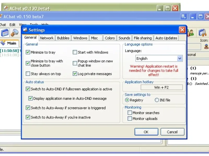Choose INI file for saving settings
Image resolution: width=209 pixels, height=156 pixels.
click(x=157, y=100)
